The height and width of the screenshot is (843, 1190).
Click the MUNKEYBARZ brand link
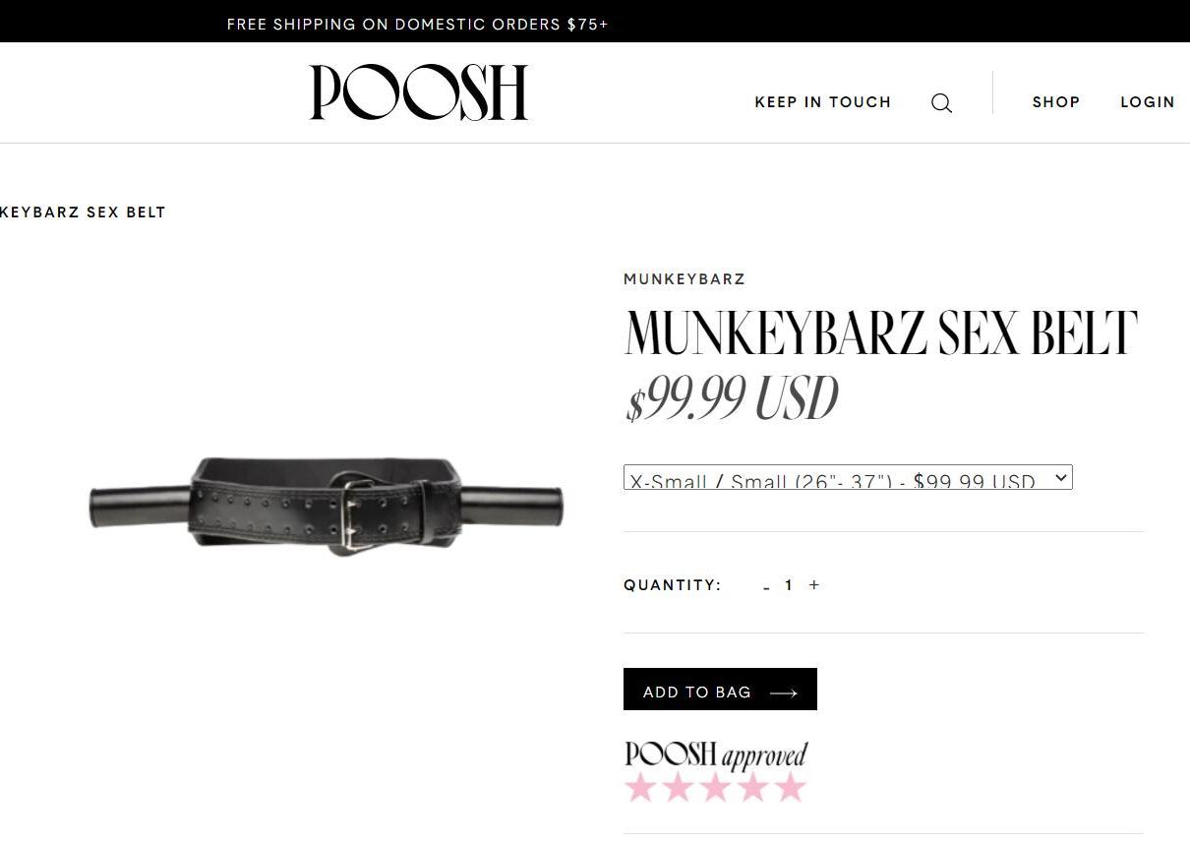tap(684, 279)
